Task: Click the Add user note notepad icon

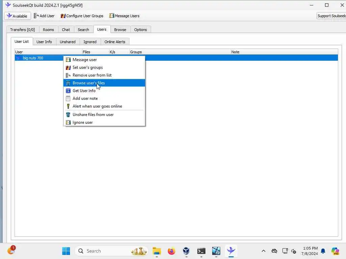Action: click(x=68, y=98)
